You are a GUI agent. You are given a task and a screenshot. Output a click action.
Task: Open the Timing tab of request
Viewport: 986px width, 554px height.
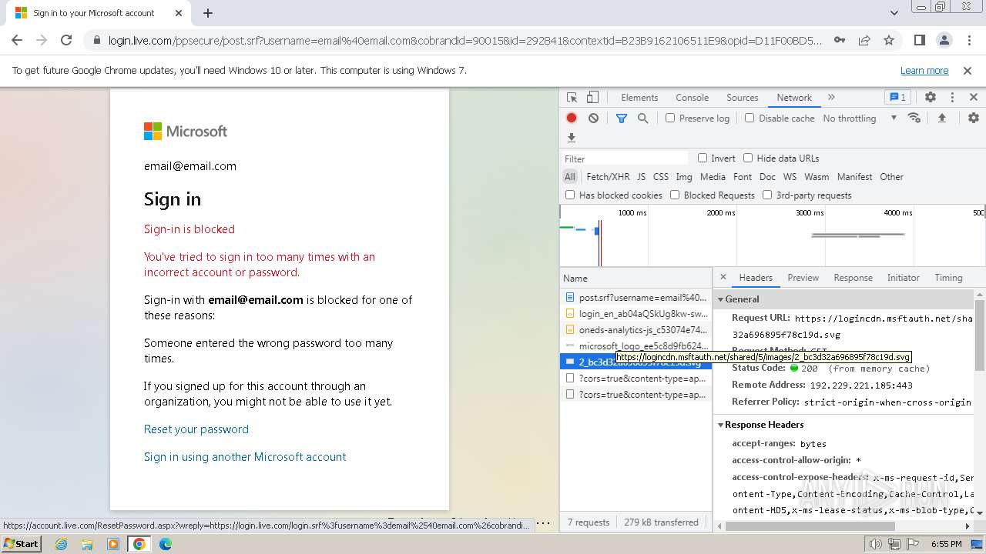[948, 278]
